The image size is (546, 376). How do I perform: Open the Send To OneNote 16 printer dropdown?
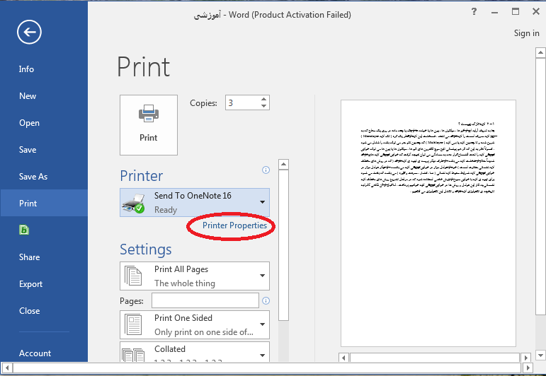195,203
